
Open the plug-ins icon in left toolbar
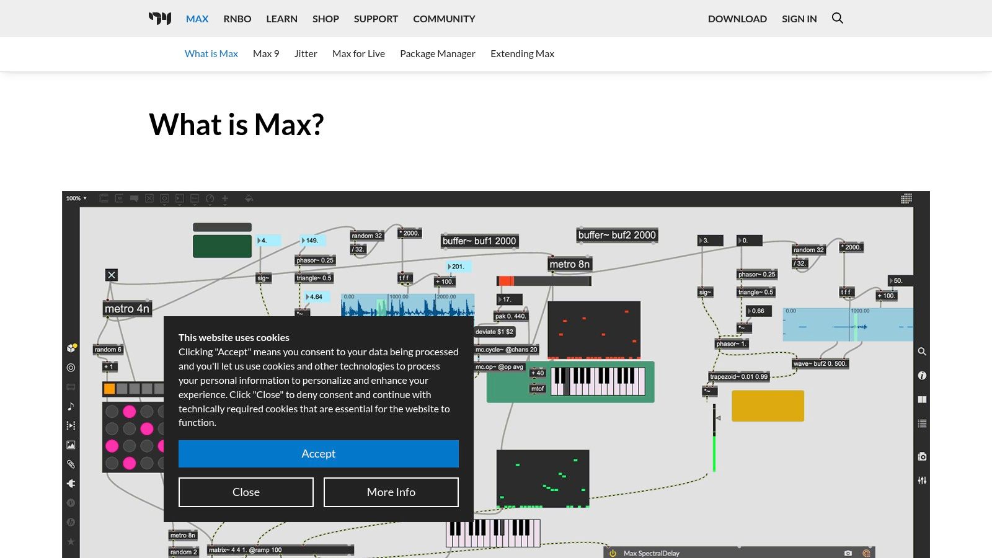click(x=71, y=483)
